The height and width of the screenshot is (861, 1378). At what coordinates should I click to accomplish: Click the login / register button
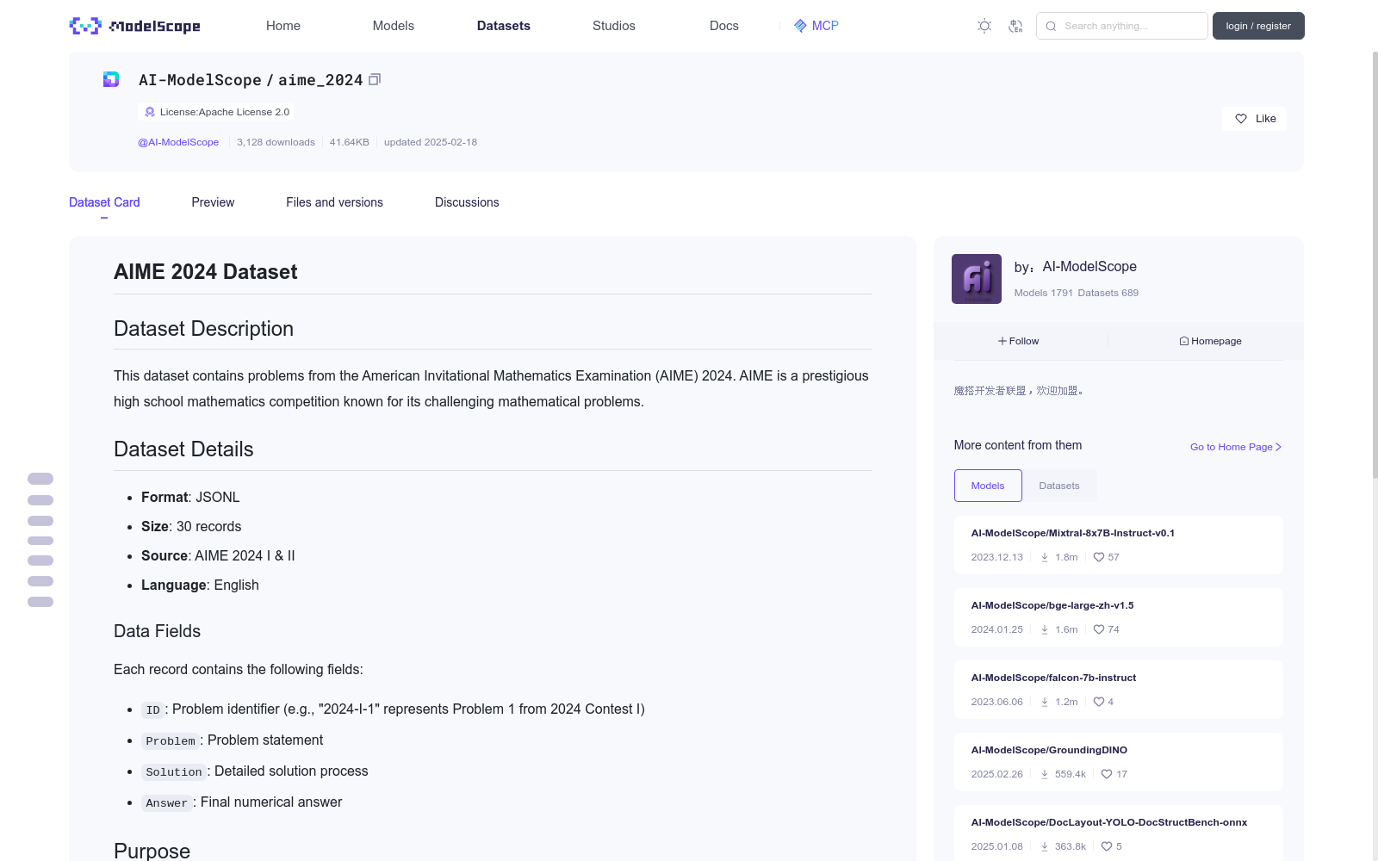click(x=1258, y=26)
